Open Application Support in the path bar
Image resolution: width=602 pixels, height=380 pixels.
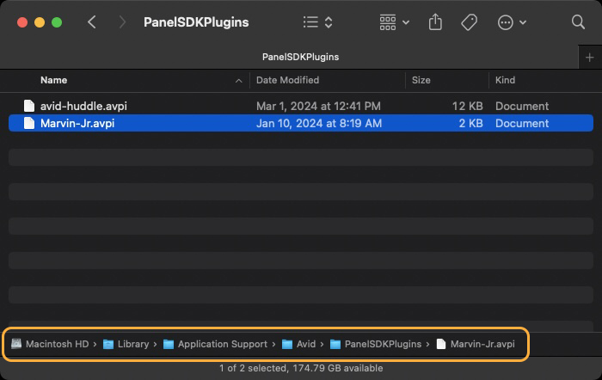215,344
